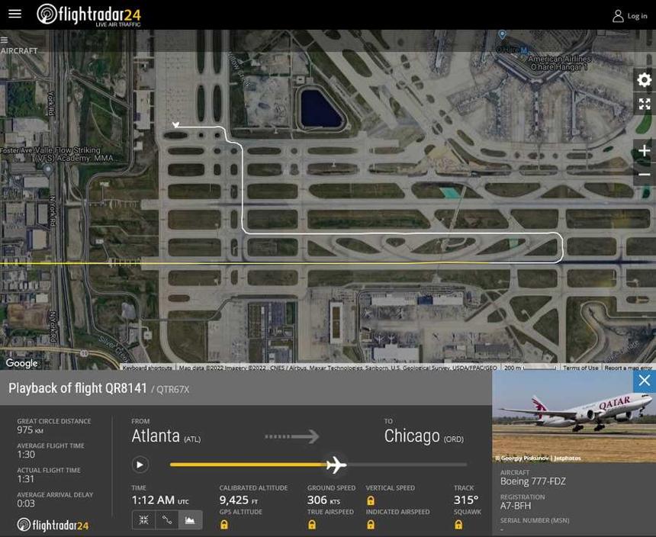The width and height of the screenshot is (656, 537).
Task: Zoom in on the map
Action: pos(645,150)
